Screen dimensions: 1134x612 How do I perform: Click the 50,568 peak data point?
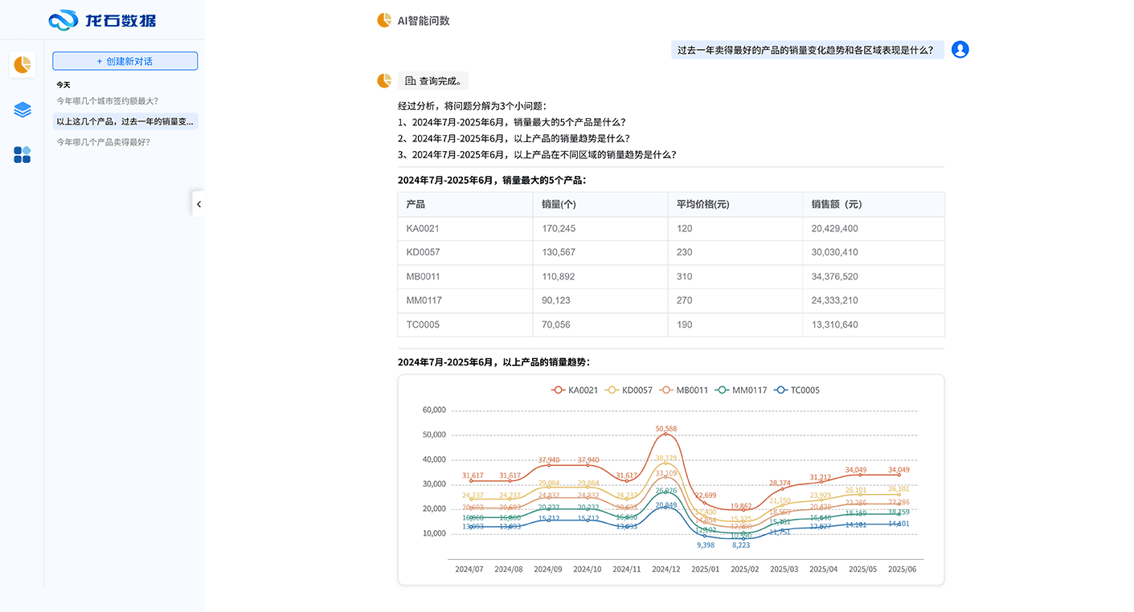coord(665,434)
